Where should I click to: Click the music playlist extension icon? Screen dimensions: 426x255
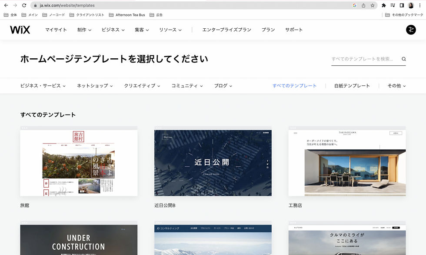click(x=393, y=5)
